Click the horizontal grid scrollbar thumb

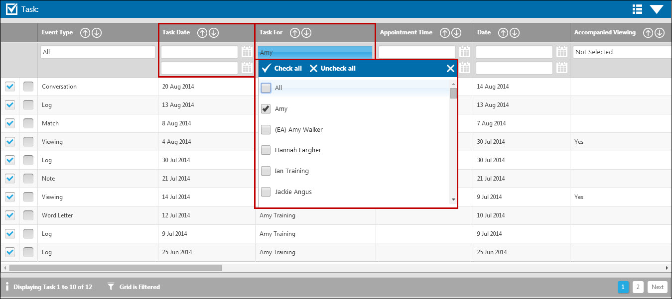click(115, 268)
